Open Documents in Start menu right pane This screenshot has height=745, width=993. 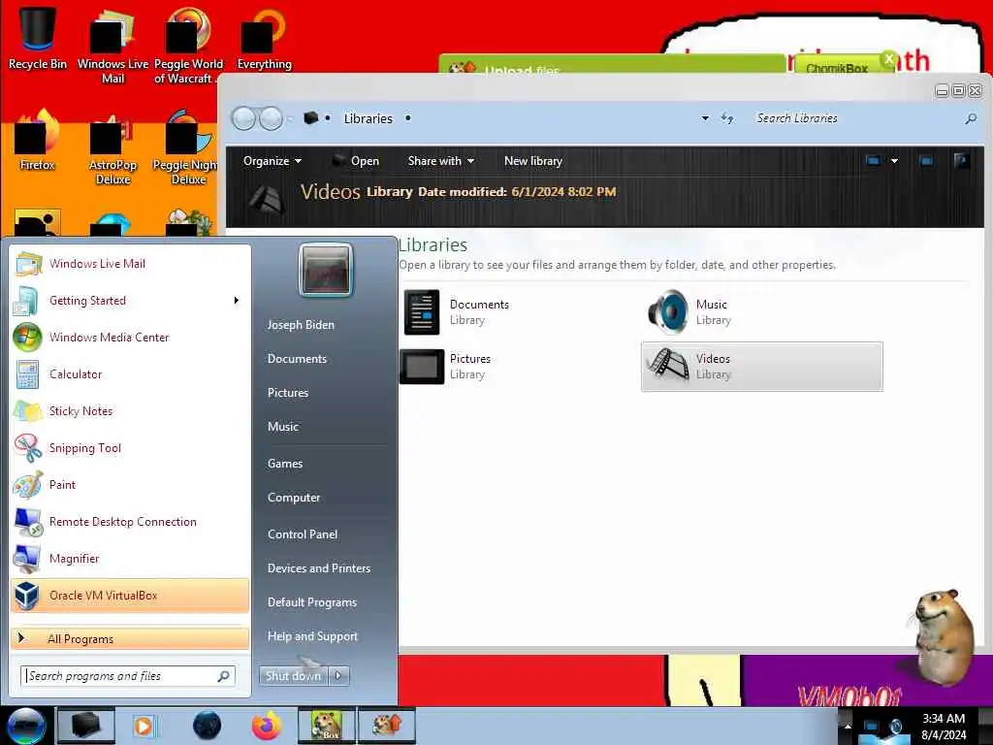pos(297,359)
